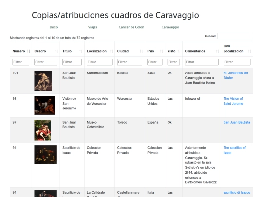Viewport: 263px width, 197px height.
Task: Open the sacrificio di Isacco link
Action: (x=237, y=193)
